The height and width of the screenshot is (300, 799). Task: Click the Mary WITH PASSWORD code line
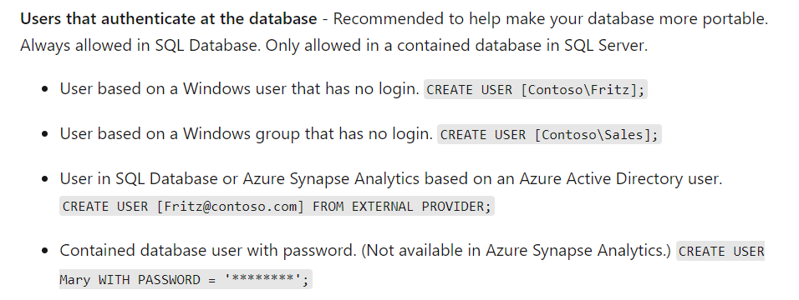[186, 280]
